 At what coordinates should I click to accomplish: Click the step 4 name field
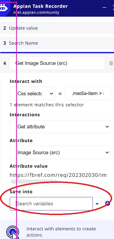[57, 63]
